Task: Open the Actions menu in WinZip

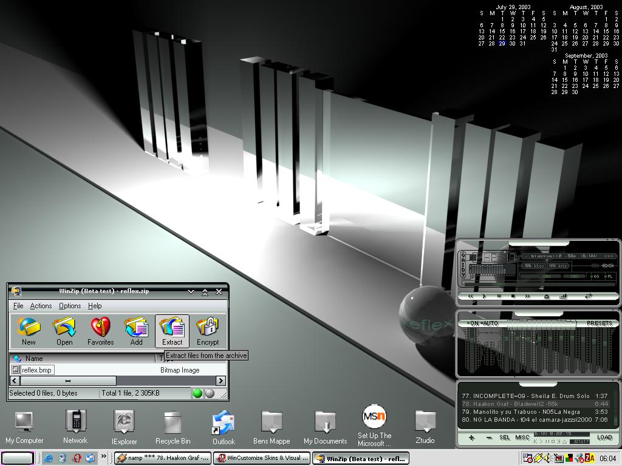Action: [41, 306]
